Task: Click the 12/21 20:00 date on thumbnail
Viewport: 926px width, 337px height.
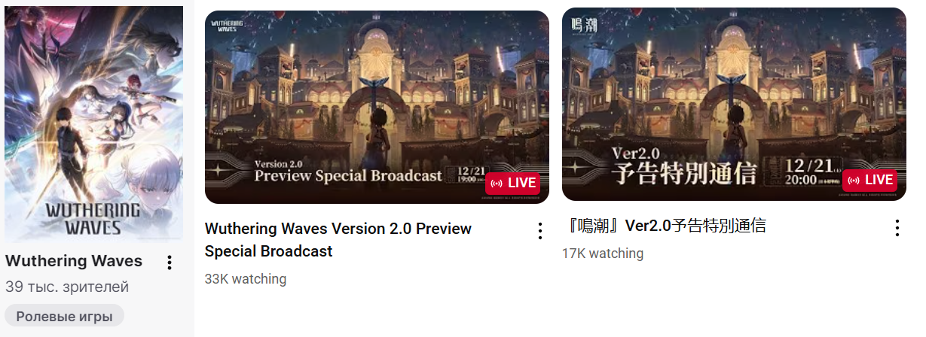Action: (808, 172)
